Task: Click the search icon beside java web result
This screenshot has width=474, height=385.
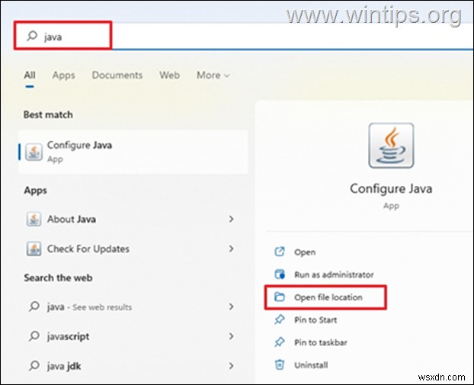Action: coord(34,306)
